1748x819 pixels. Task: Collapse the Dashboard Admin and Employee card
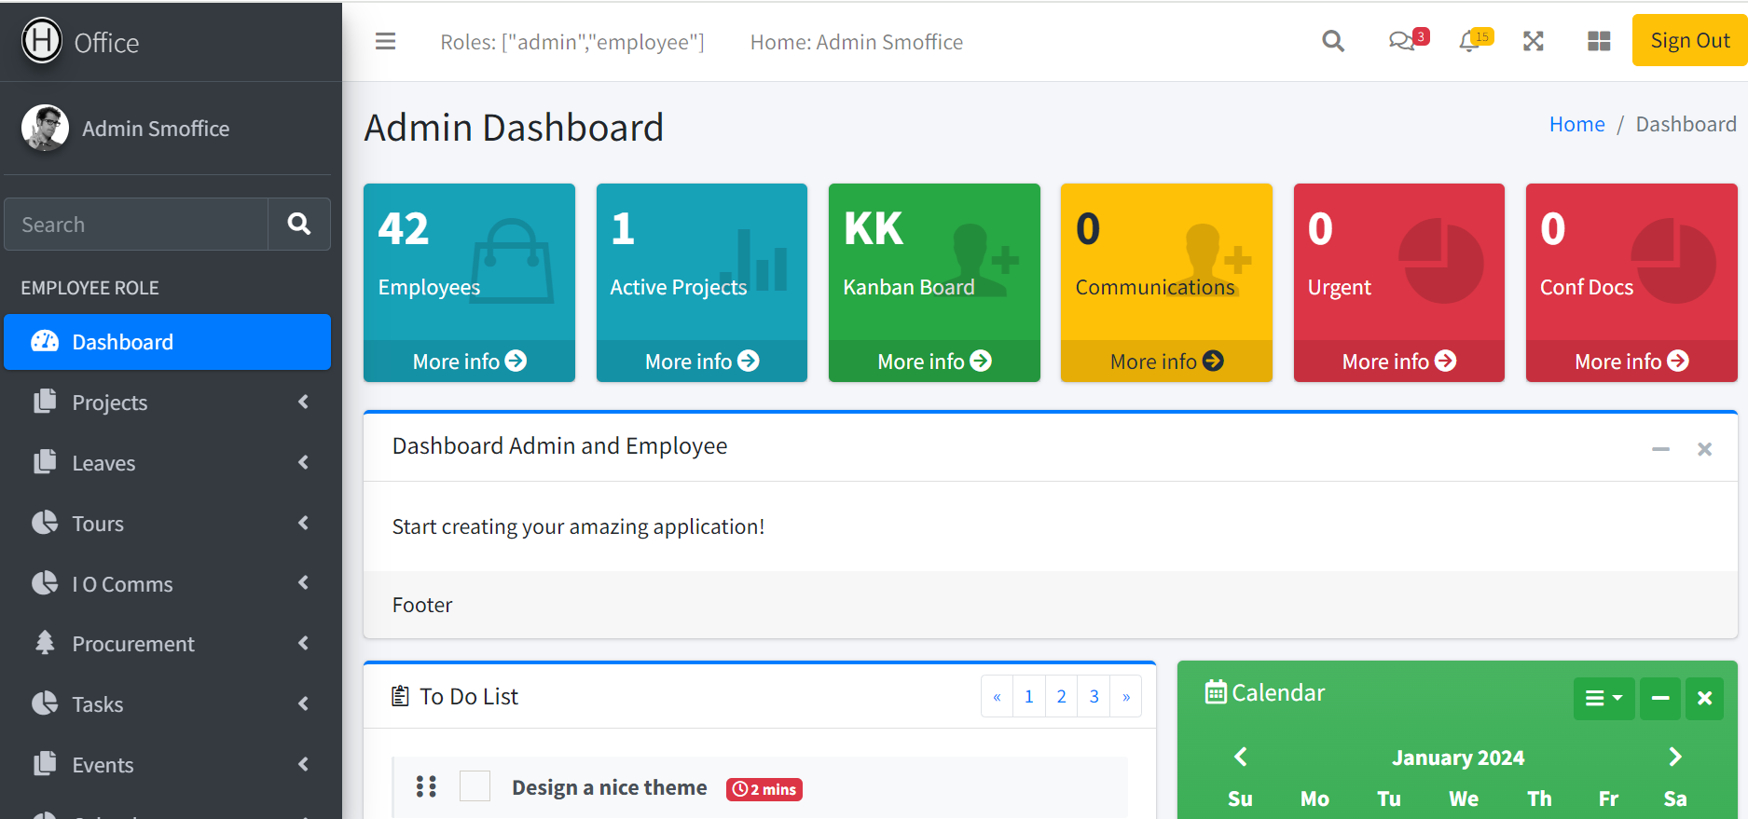click(x=1660, y=449)
